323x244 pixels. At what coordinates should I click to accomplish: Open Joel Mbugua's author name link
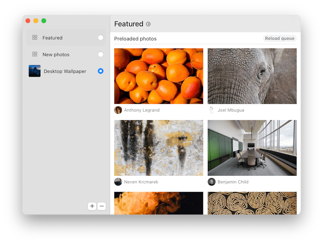[x=231, y=110]
